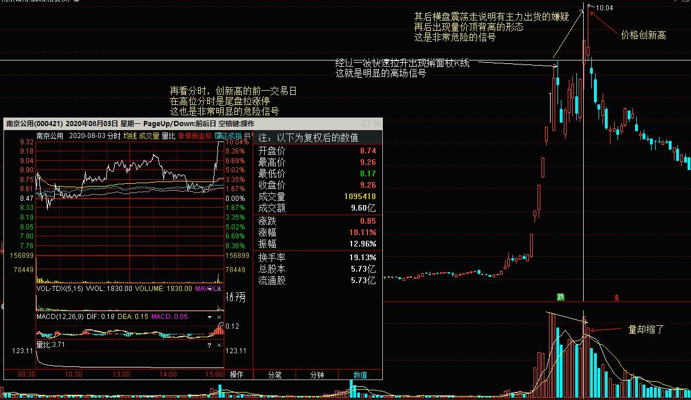Screen dimensions: 691x400
Task: Click the intraday window title bar
Action: pos(193,123)
